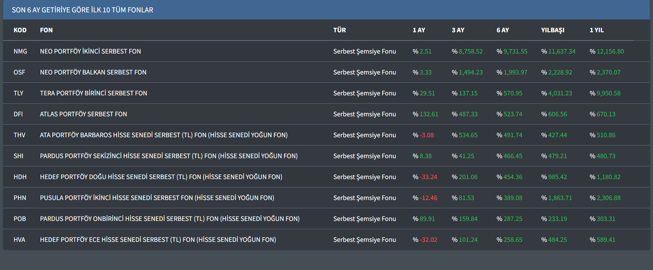Screen dimensions: 653x270
Task: Click the 1 YIL column header
Action: point(596,30)
